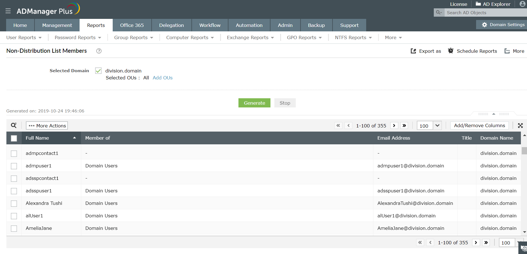Select the adsspuser1 row checkbox
The height and width of the screenshot is (254, 527).
[x=14, y=191]
